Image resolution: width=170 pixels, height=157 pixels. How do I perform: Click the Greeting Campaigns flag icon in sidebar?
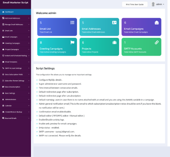(x=3, y=43)
